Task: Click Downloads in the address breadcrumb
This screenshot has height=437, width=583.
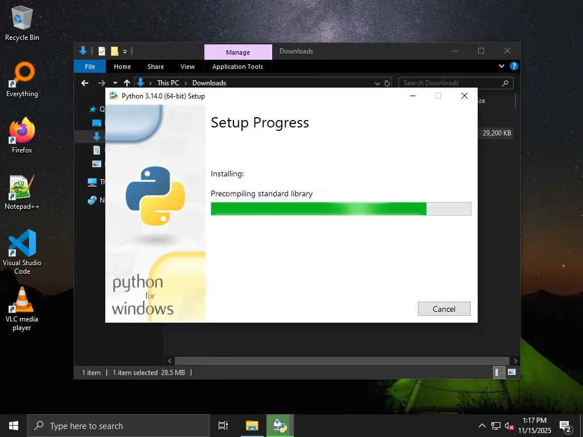Action: [209, 83]
